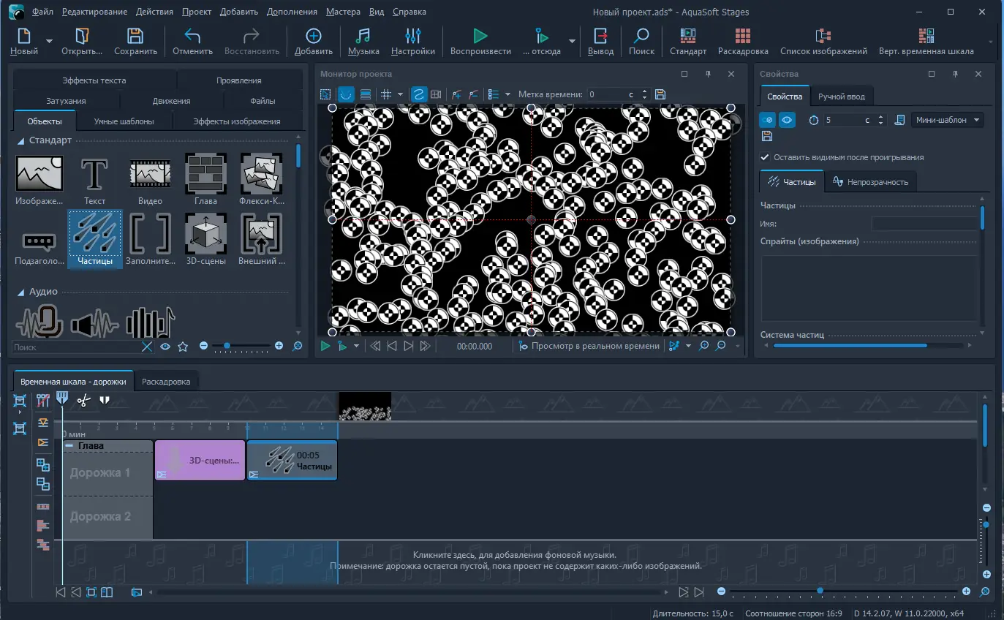Image resolution: width=1004 pixels, height=620 pixels.
Task: Collapse the Стандарт section
Action: click(20, 140)
